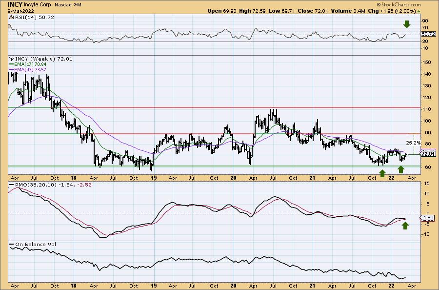Click the High 72.59 value
The width and height of the screenshot is (439, 290).
point(252,11)
